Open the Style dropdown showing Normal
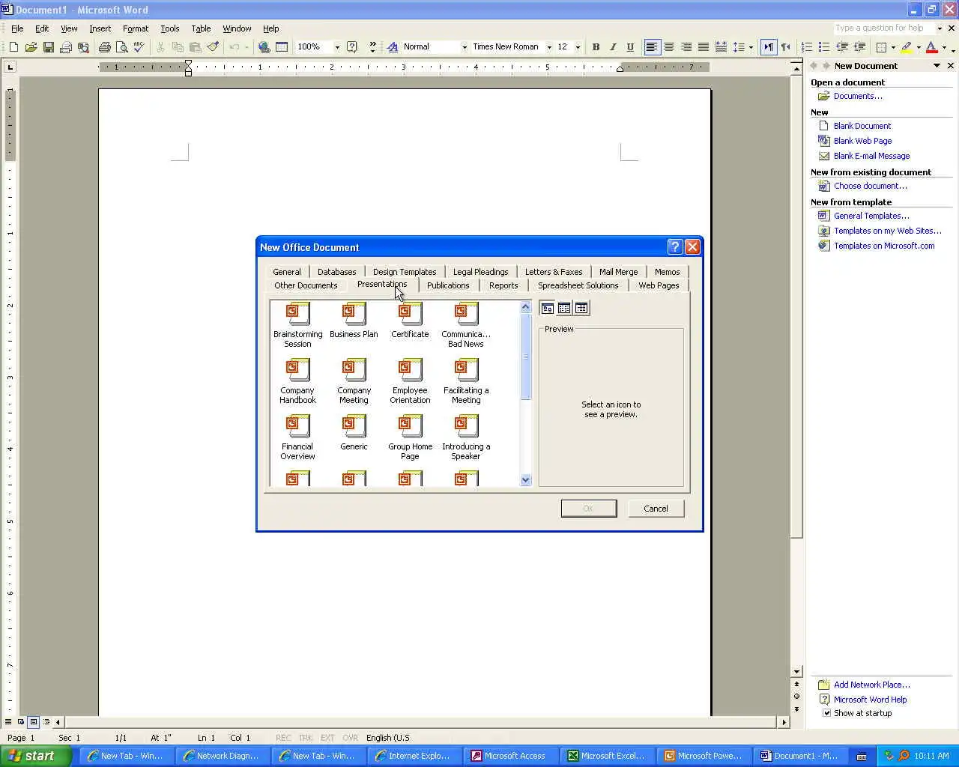The image size is (959, 767). pyautogui.click(x=465, y=47)
